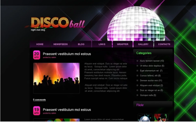This screenshot has width=196, height=122.
Task: Click admin author link under April 19 post
Action: point(54,113)
